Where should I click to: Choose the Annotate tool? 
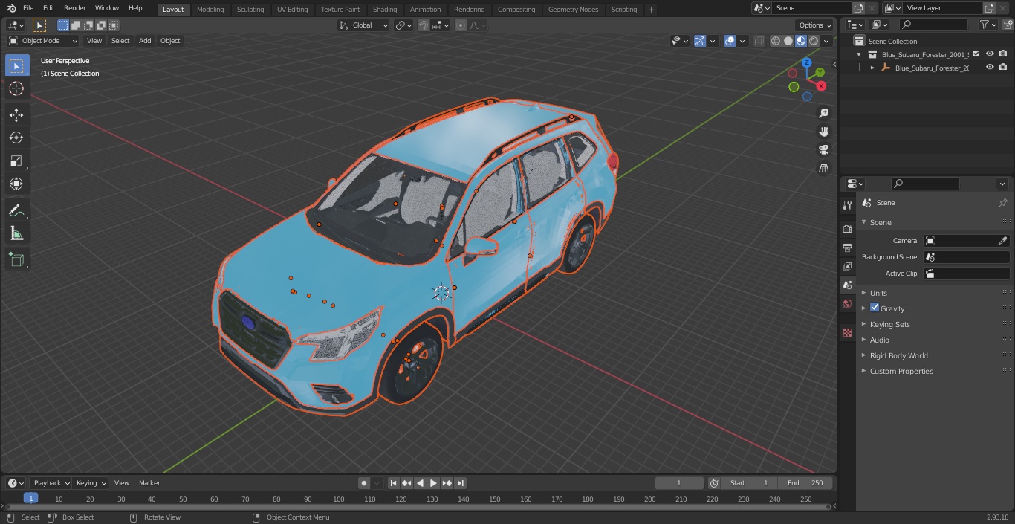tap(16, 210)
